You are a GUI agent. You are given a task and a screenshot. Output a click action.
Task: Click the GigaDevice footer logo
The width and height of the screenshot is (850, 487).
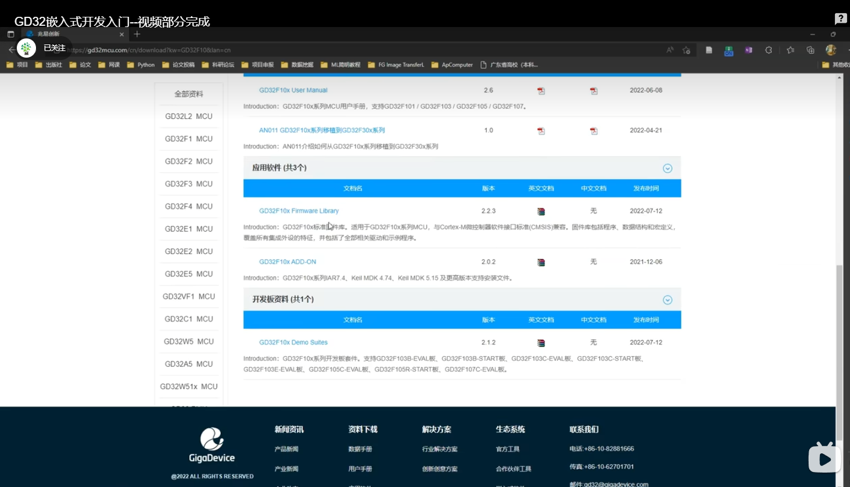click(x=212, y=445)
